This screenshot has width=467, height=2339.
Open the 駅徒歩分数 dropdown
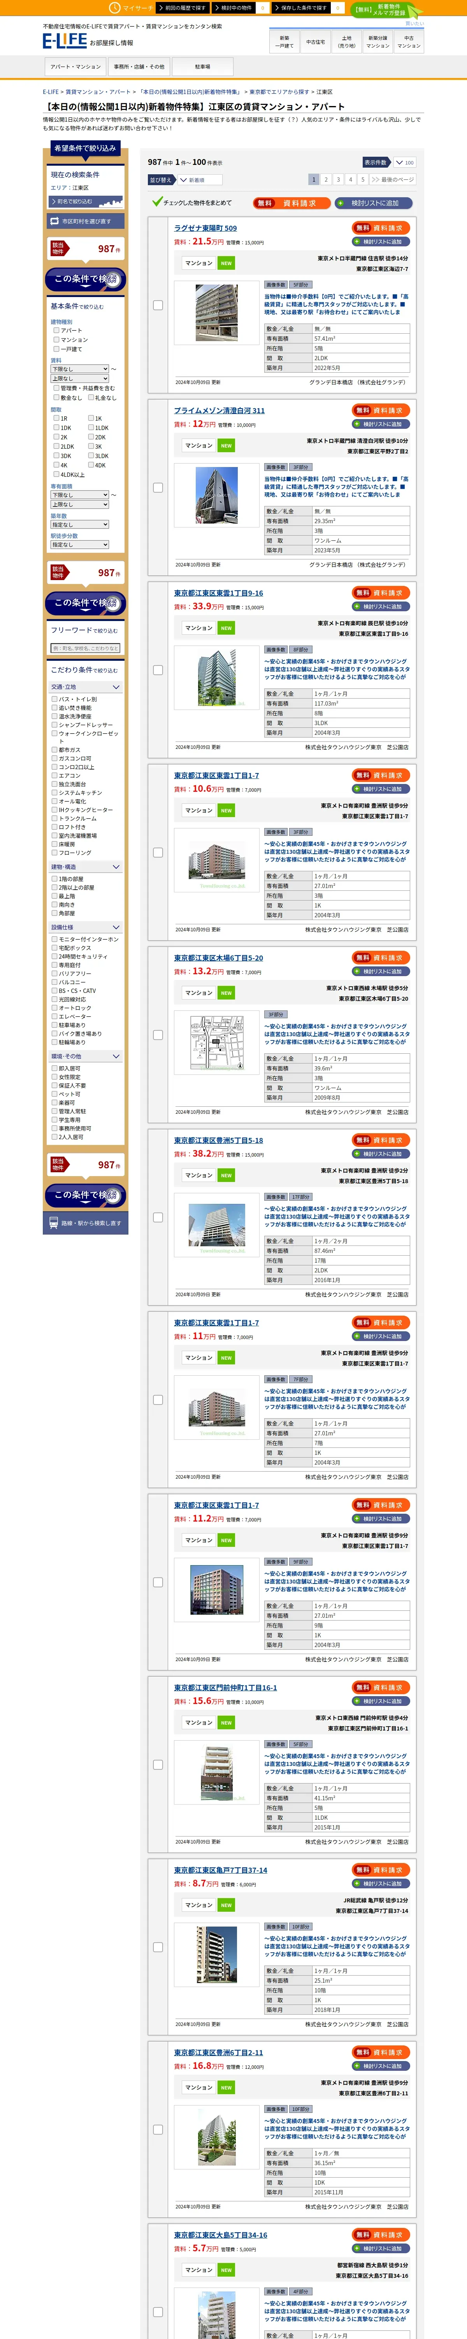pos(80,545)
